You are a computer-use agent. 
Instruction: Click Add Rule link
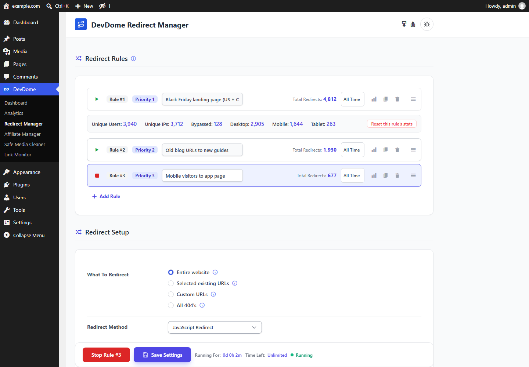(106, 196)
